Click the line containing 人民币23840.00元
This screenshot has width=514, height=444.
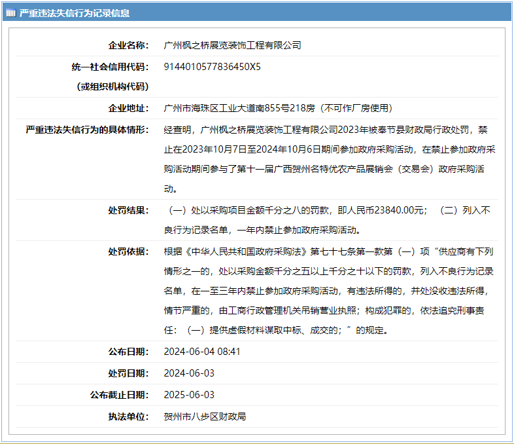tap(329, 210)
